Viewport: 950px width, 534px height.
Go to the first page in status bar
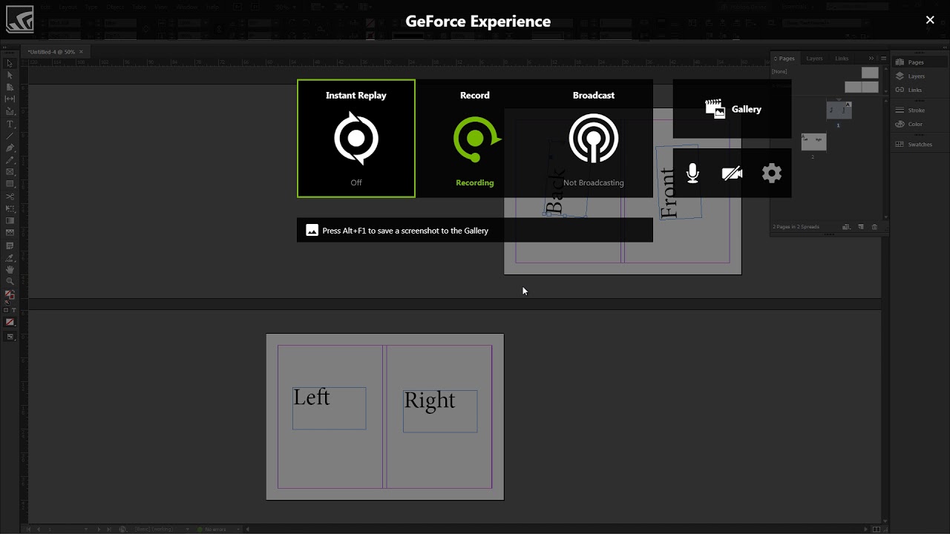[30, 529]
